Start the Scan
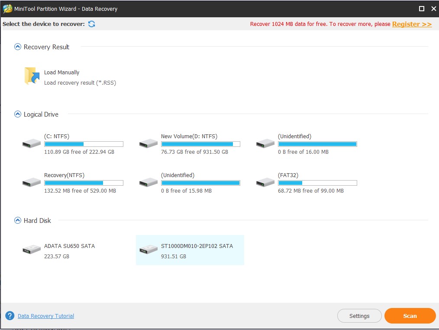 click(410, 316)
